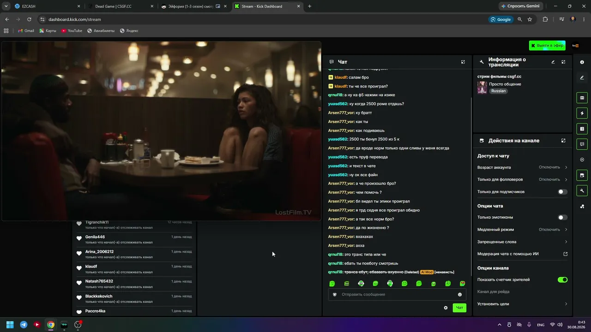Disable the show viewer counter switch
Image resolution: width=591 pixels, height=332 pixels.
coord(562,280)
